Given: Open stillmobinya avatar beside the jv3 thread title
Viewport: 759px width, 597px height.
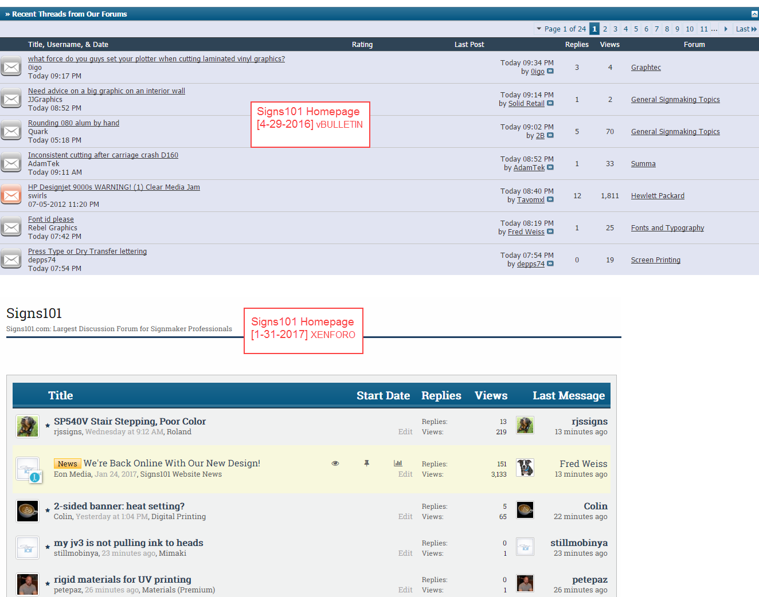Looking at the screenshot, I should click(x=28, y=548).
